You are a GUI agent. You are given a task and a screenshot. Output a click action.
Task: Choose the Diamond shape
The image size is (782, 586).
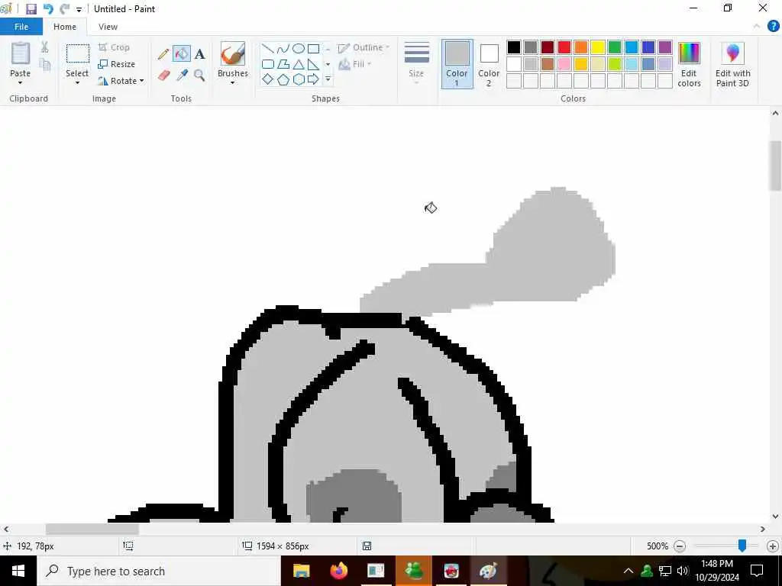tap(268, 79)
